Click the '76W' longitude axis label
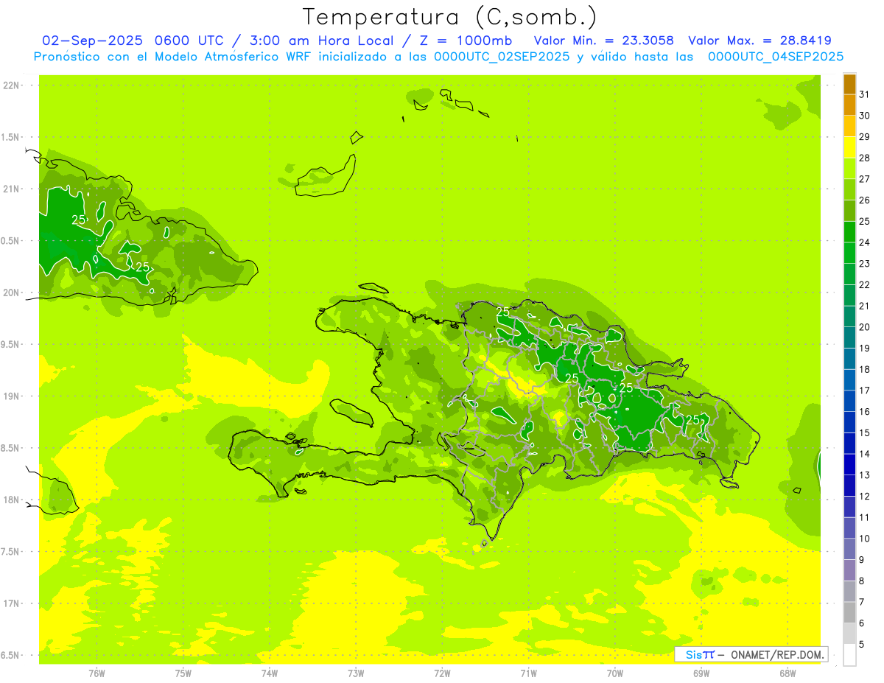 [x=97, y=673]
